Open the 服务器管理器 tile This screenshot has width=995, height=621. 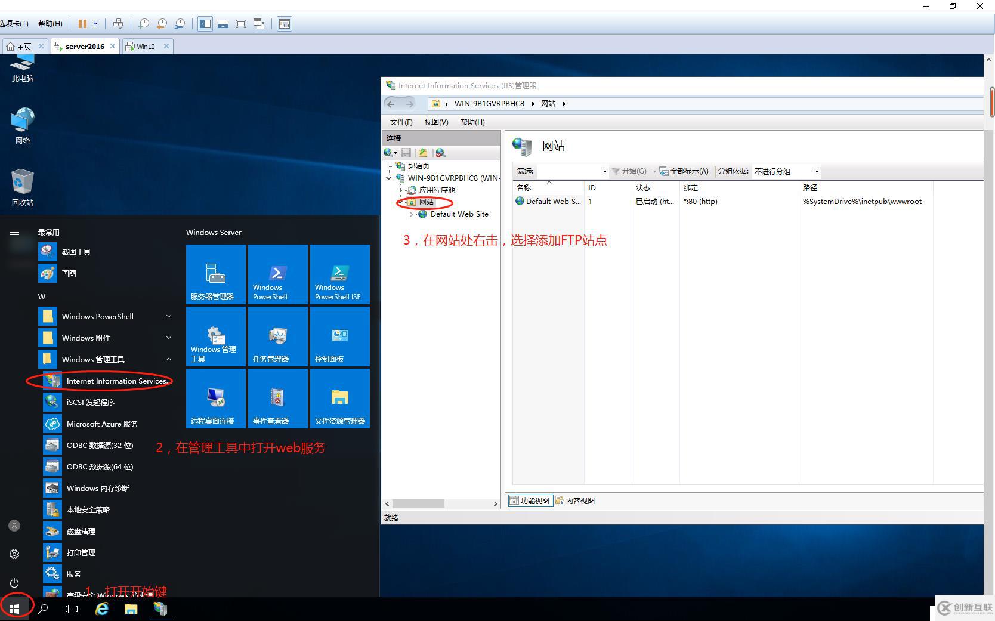coord(216,274)
